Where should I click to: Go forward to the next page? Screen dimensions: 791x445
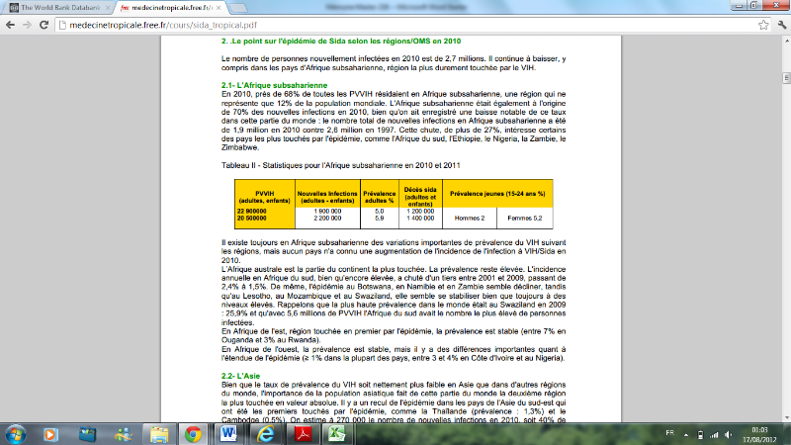[27, 25]
